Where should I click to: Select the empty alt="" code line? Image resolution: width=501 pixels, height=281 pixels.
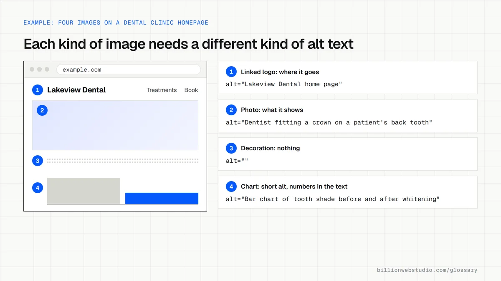click(x=237, y=161)
